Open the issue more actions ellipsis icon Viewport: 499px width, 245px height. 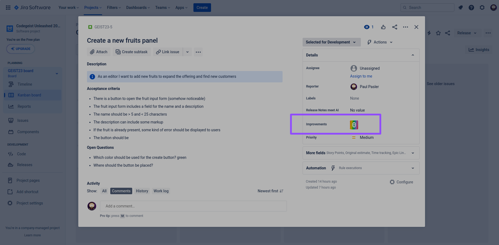click(x=406, y=27)
